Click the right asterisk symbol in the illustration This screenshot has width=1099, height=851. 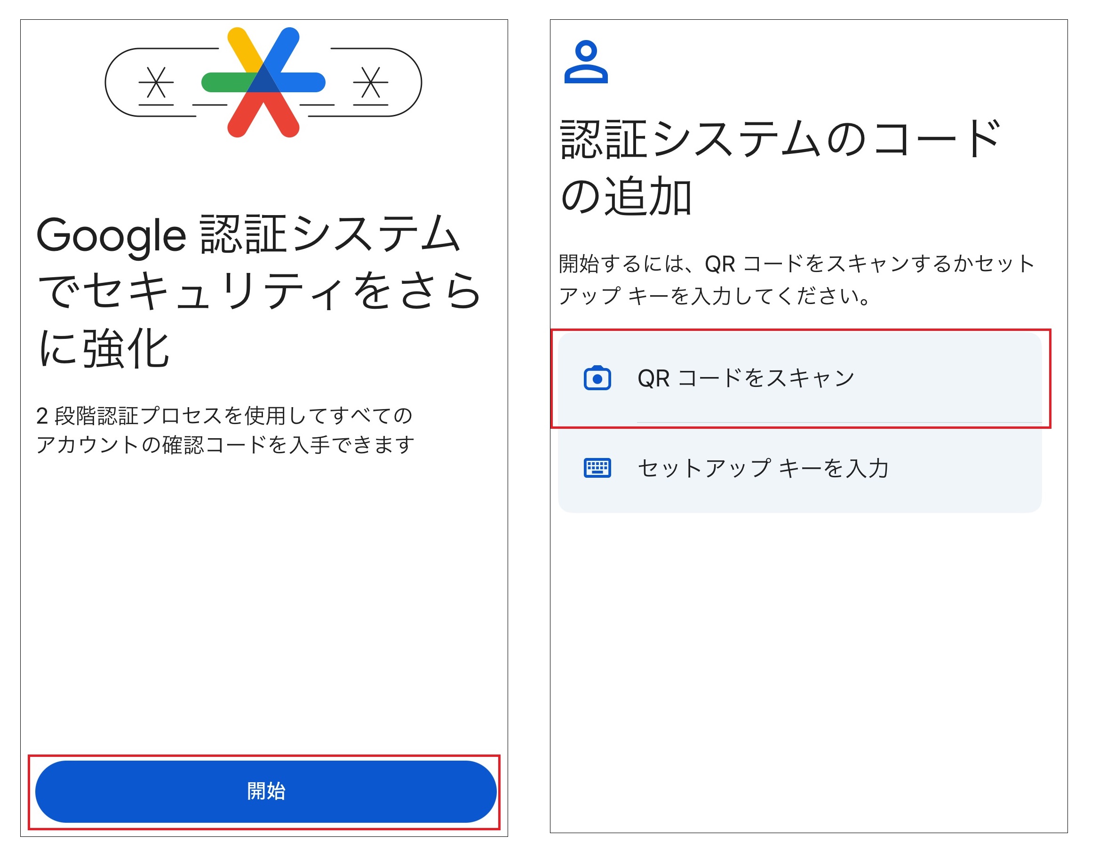point(370,82)
